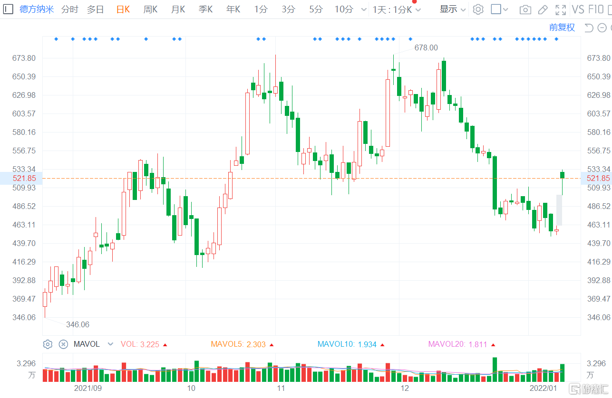612x398 pixels.
Task: Open MAVOL indicator settings gear
Action: (48, 344)
